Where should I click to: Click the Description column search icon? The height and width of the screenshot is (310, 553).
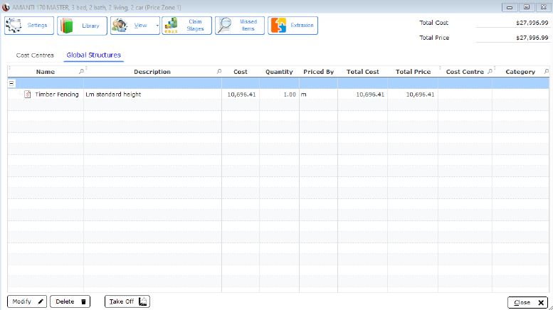click(x=219, y=72)
